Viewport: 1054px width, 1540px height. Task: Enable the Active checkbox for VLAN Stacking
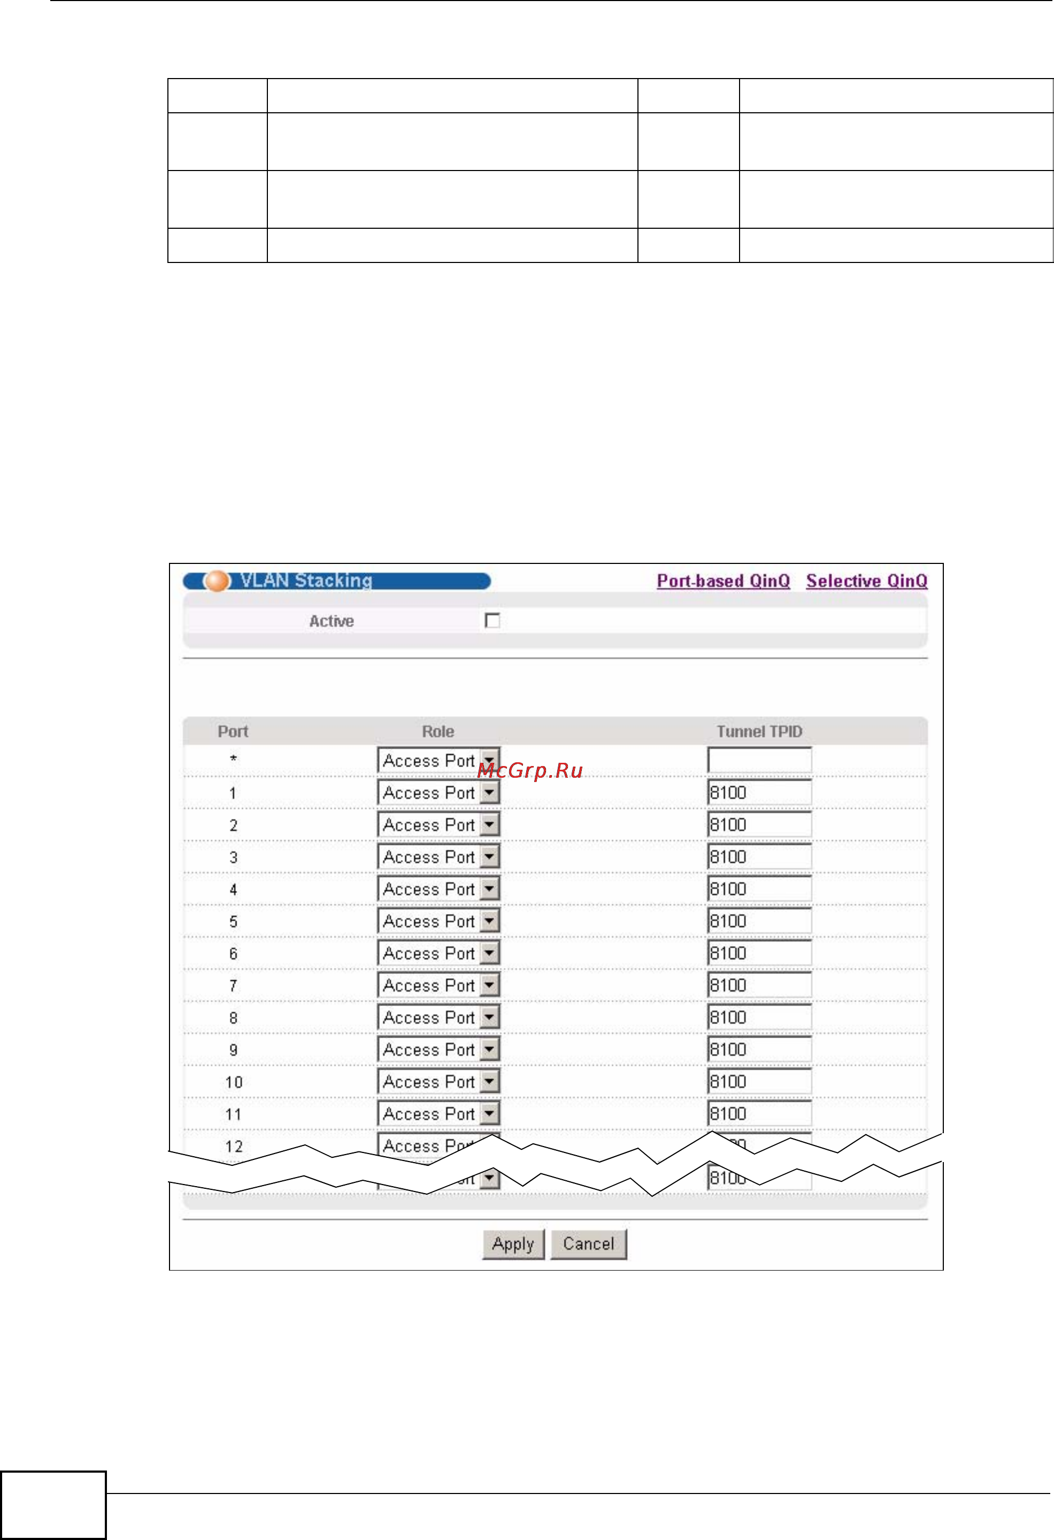point(493,621)
